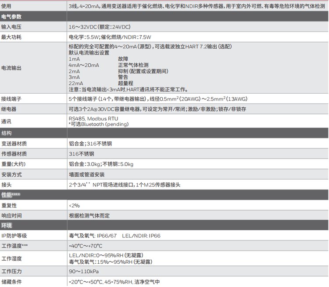Click the 性能**** section header
The image size is (329, 287).
pos(11,195)
